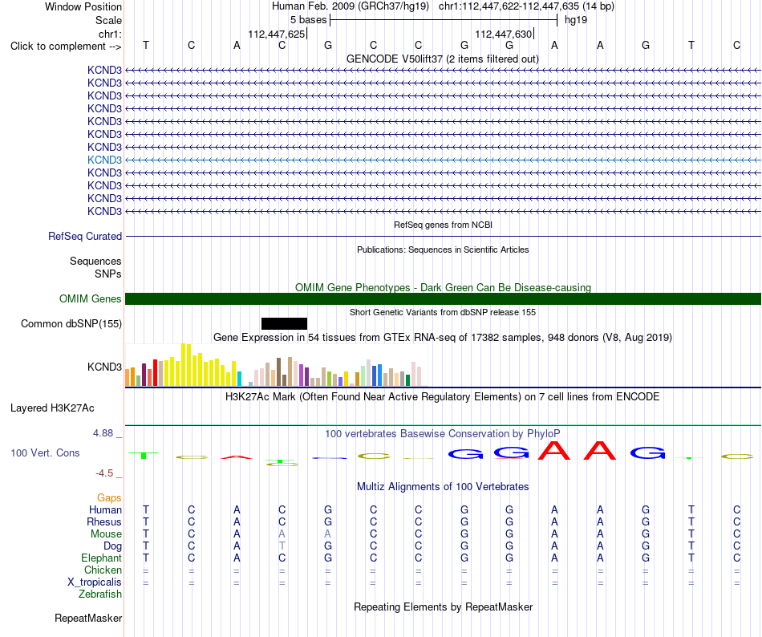This screenshot has width=762, height=637.
Task: Select the black dbSNP variant item
Action: 284,323
